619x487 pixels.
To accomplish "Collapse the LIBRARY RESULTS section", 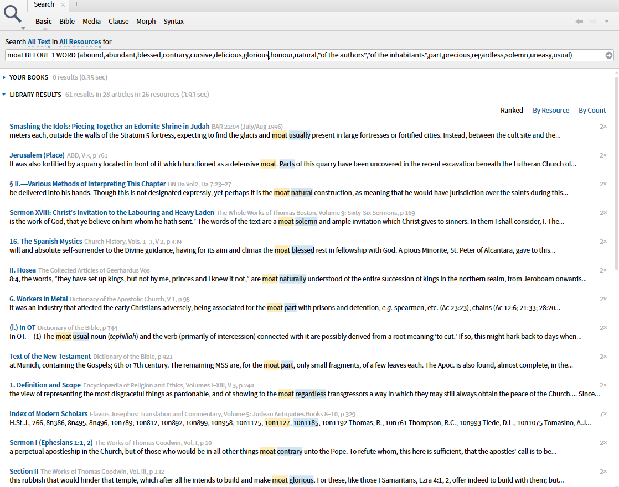I will (x=4, y=94).
